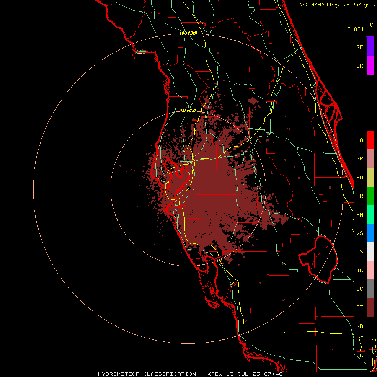Click the 50 NMI range ring label
Viewport: 377px width, 377px height.
click(x=188, y=111)
